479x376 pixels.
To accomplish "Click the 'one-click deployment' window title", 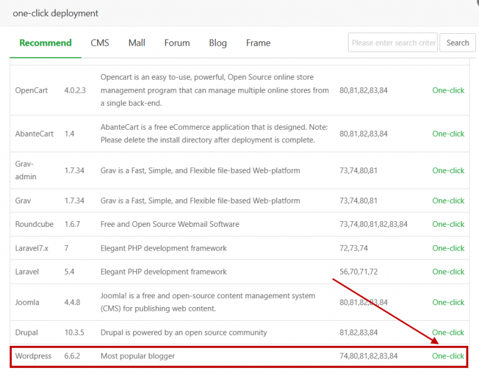I will [x=55, y=13].
